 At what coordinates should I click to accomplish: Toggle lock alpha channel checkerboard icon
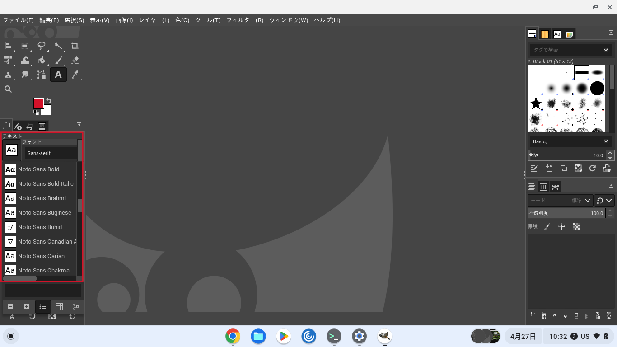(576, 226)
